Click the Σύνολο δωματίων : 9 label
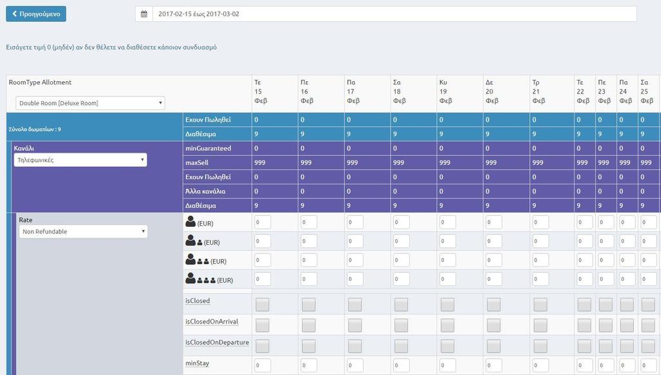Screen dimensions: 661x375 point(35,130)
